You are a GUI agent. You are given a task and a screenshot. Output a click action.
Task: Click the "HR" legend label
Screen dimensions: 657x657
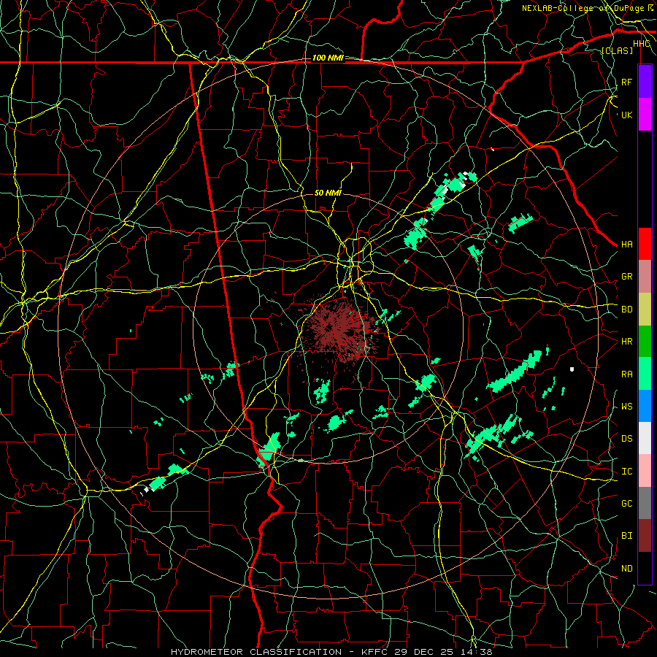coord(626,342)
